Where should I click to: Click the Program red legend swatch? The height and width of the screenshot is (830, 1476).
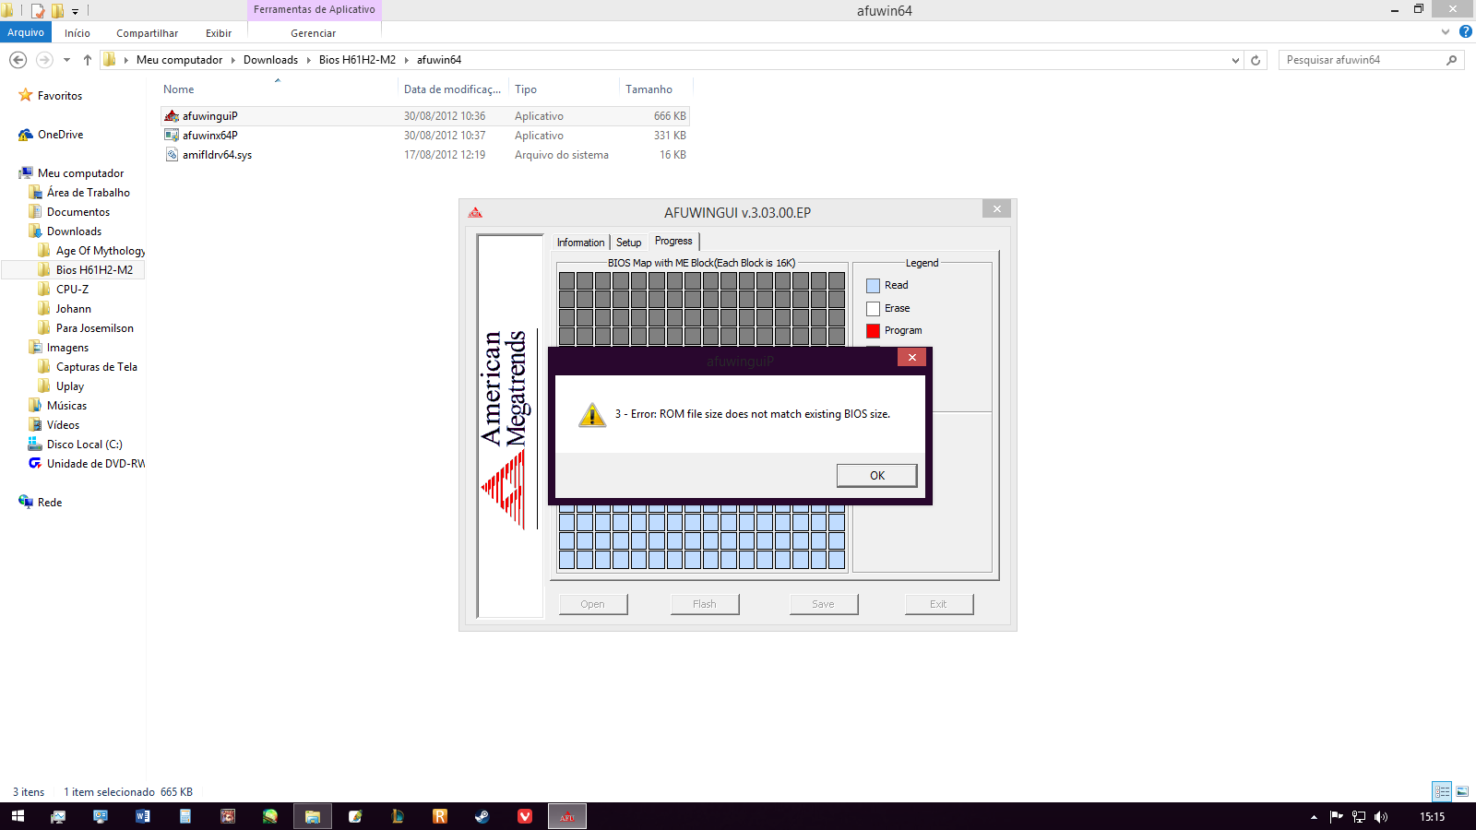click(x=873, y=331)
